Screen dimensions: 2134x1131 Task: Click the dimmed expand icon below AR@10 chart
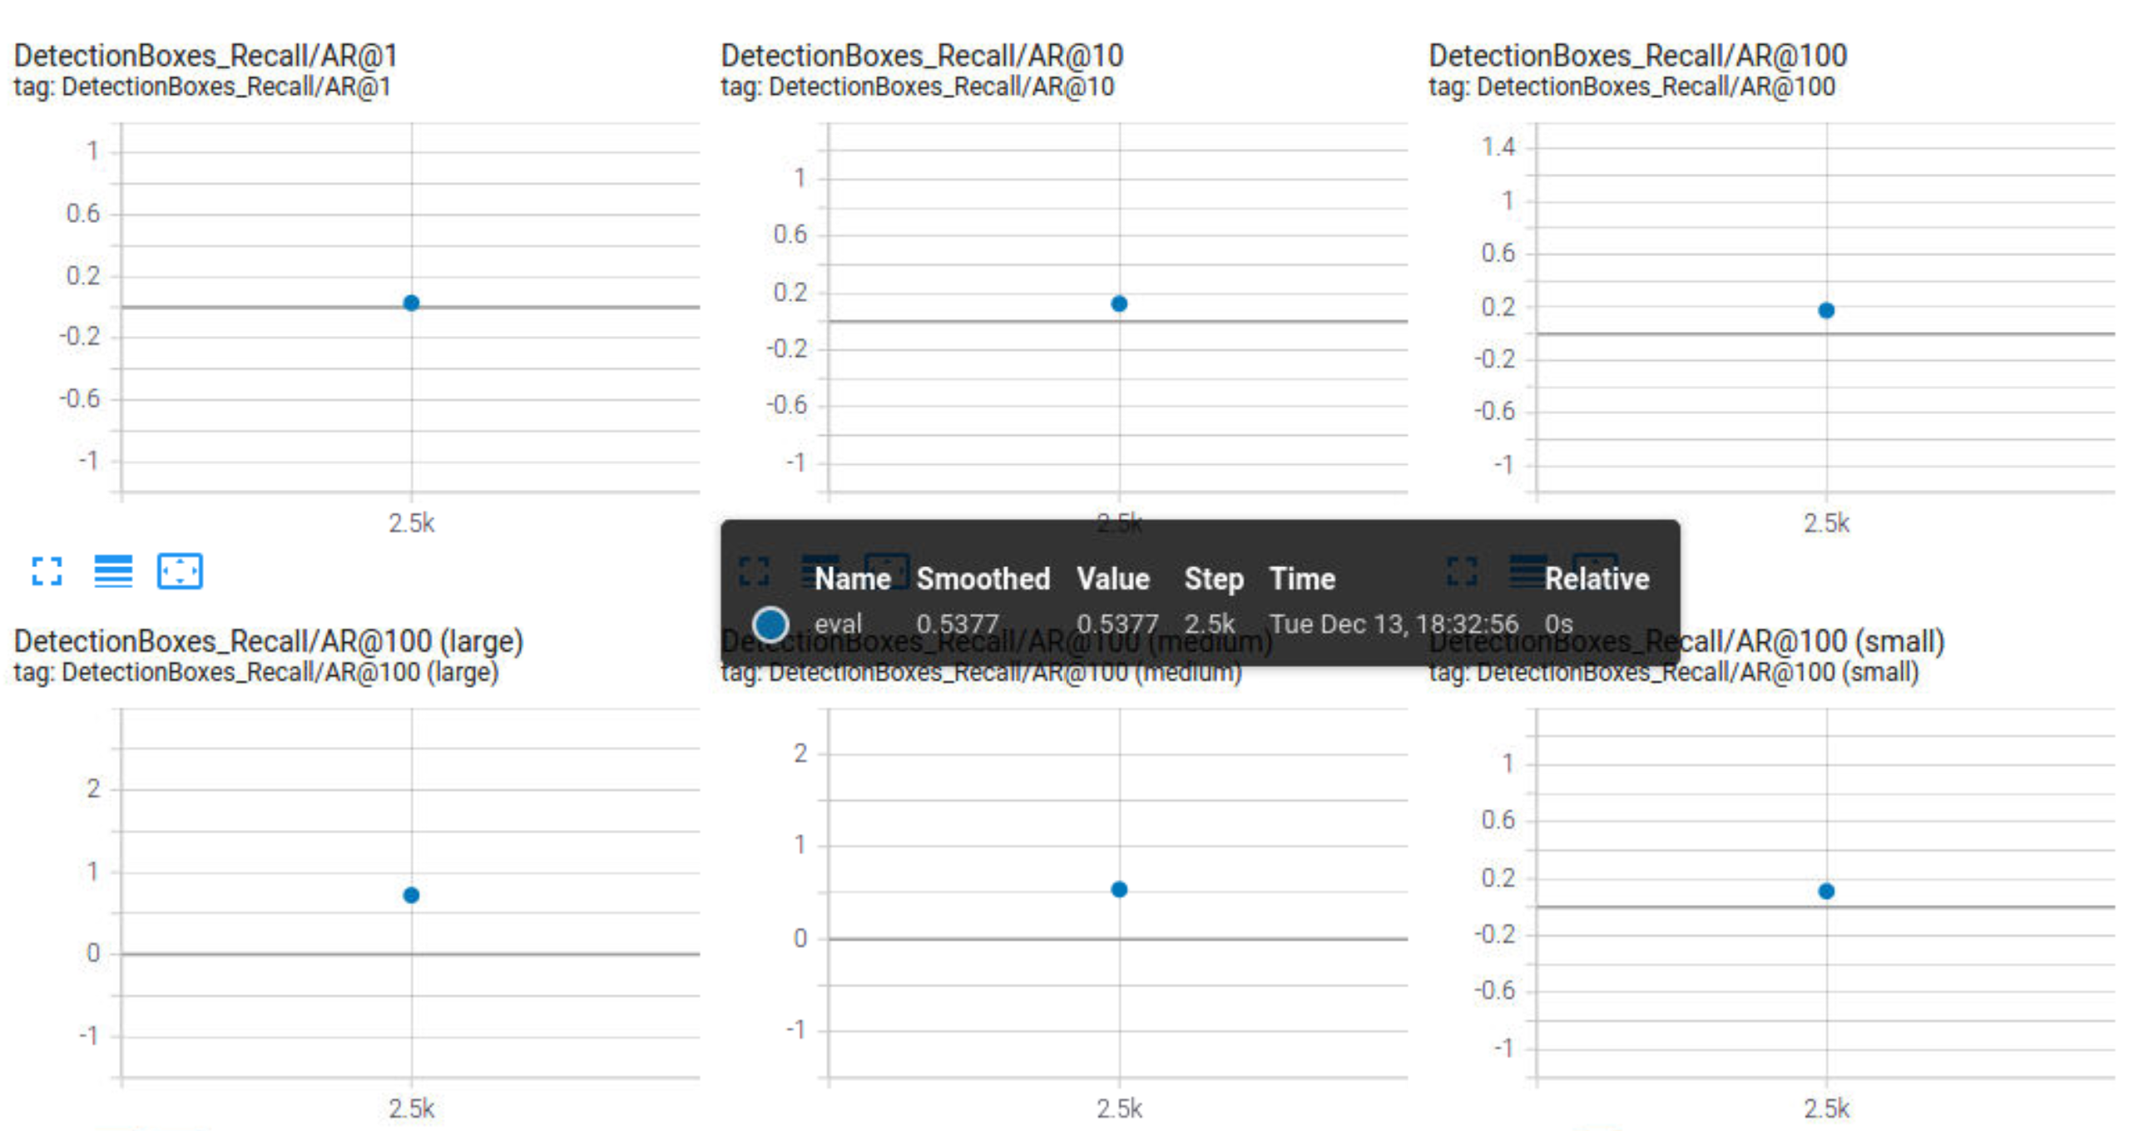754,571
